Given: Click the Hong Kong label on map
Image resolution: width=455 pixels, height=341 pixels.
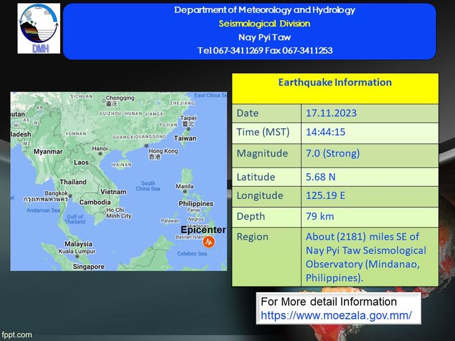Looking at the screenshot, I should point(163,152).
